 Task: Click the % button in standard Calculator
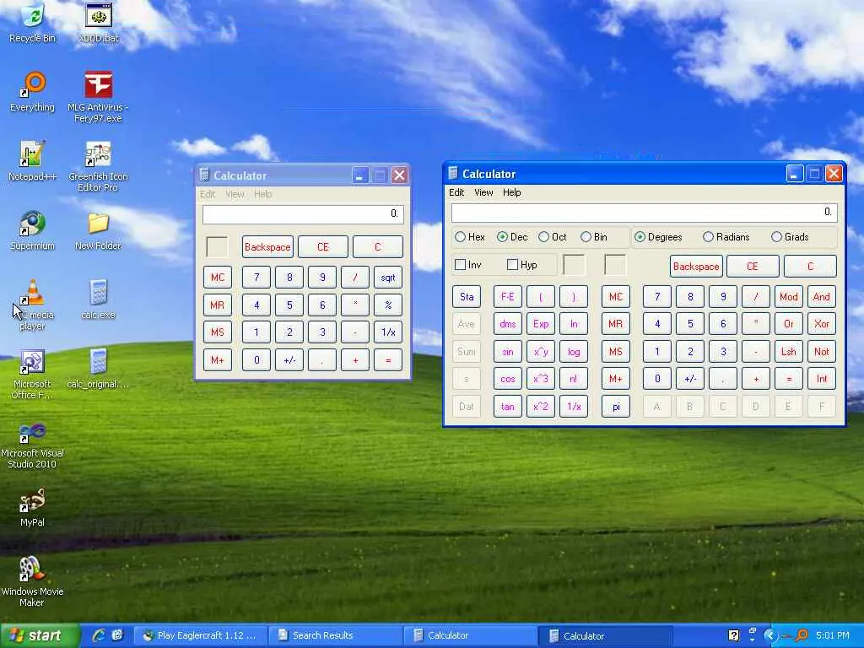tap(388, 305)
